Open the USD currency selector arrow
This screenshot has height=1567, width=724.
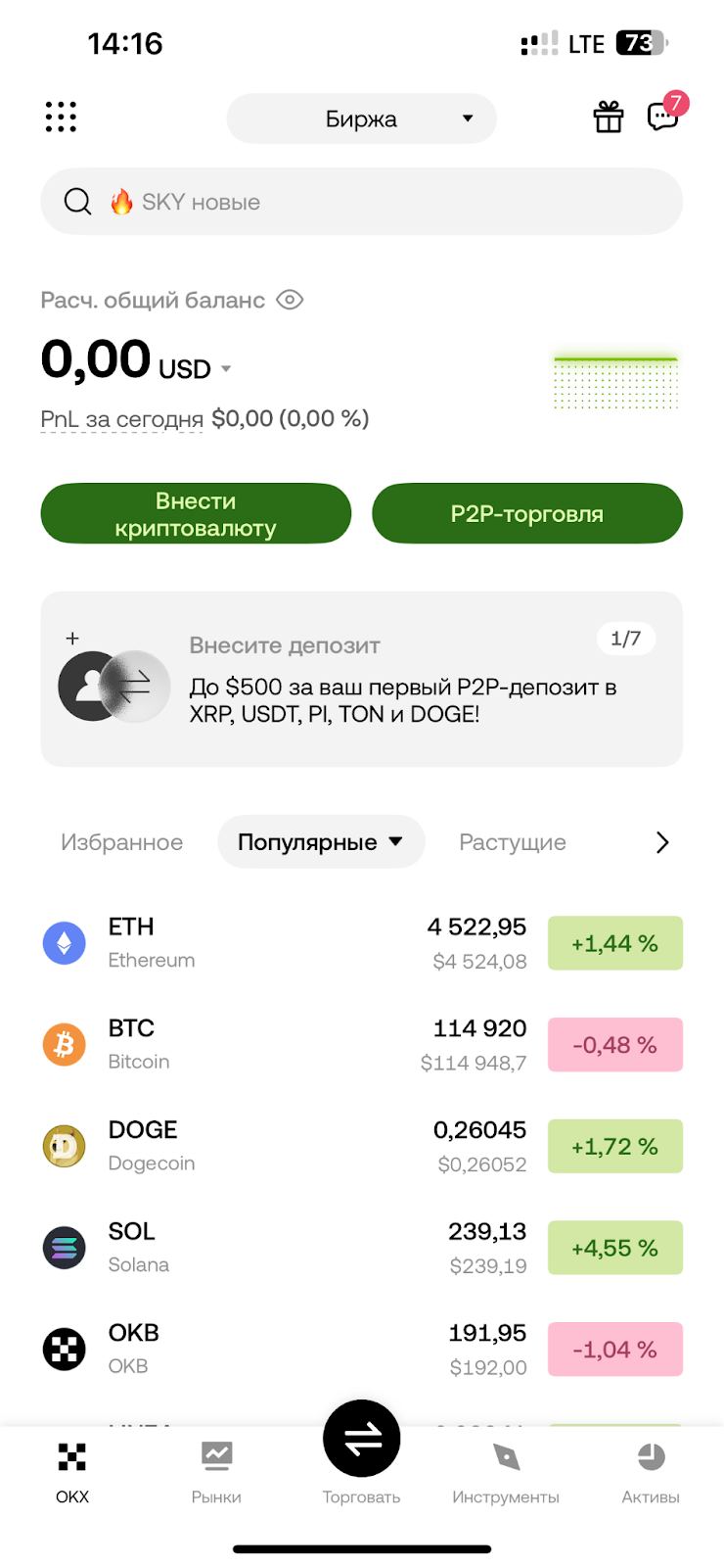click(226, 369)
